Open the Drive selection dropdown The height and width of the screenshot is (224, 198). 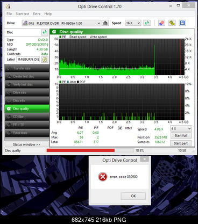pyautogui.click(x=61, y=23)
